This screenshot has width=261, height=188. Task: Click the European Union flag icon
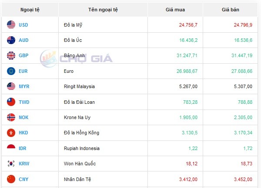(11, 71)
